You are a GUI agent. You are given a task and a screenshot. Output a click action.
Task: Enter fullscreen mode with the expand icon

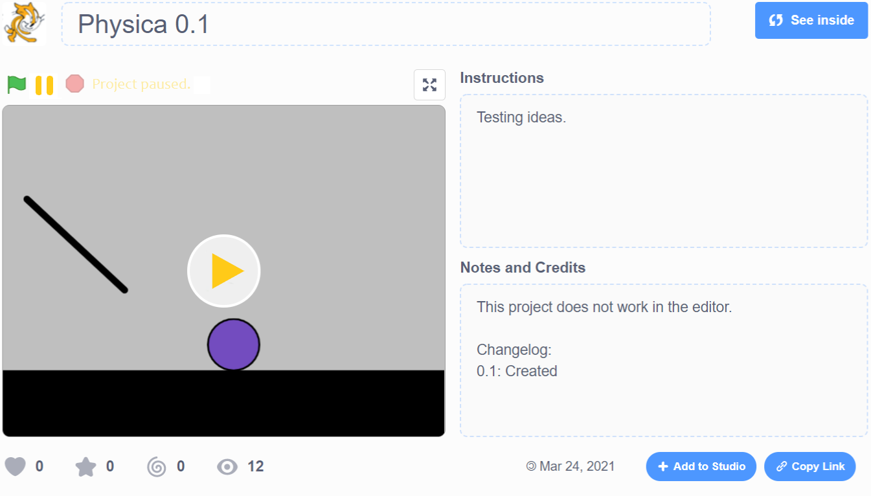(x=429, y=85)
